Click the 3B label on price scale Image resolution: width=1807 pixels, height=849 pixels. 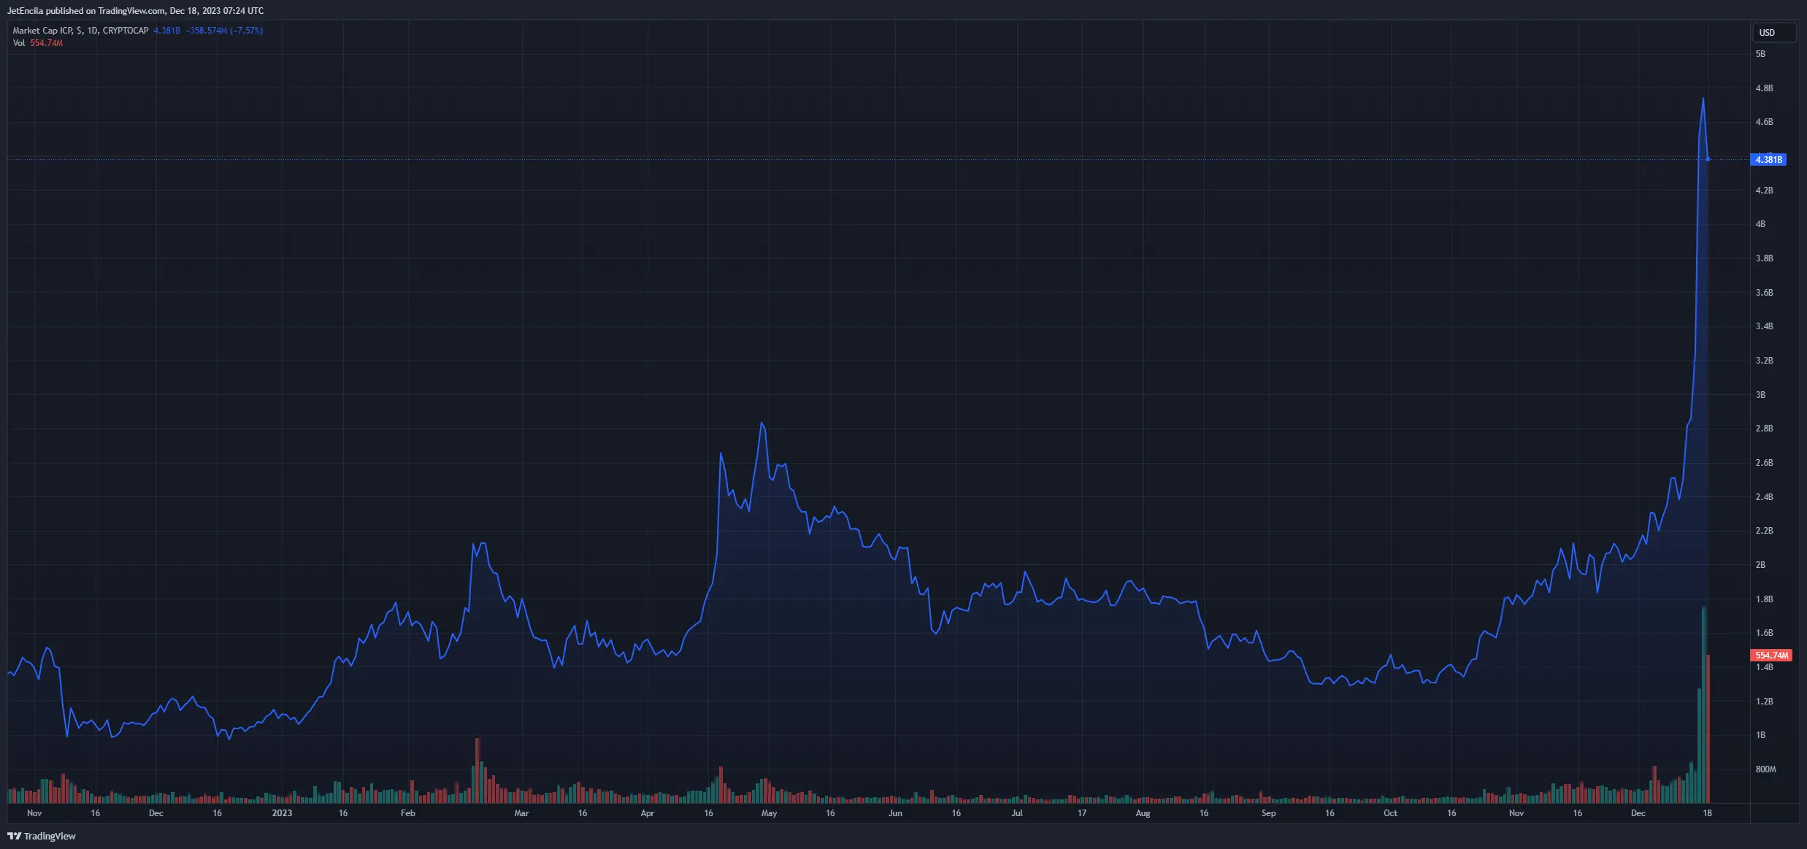click(x=1760, y=394)
